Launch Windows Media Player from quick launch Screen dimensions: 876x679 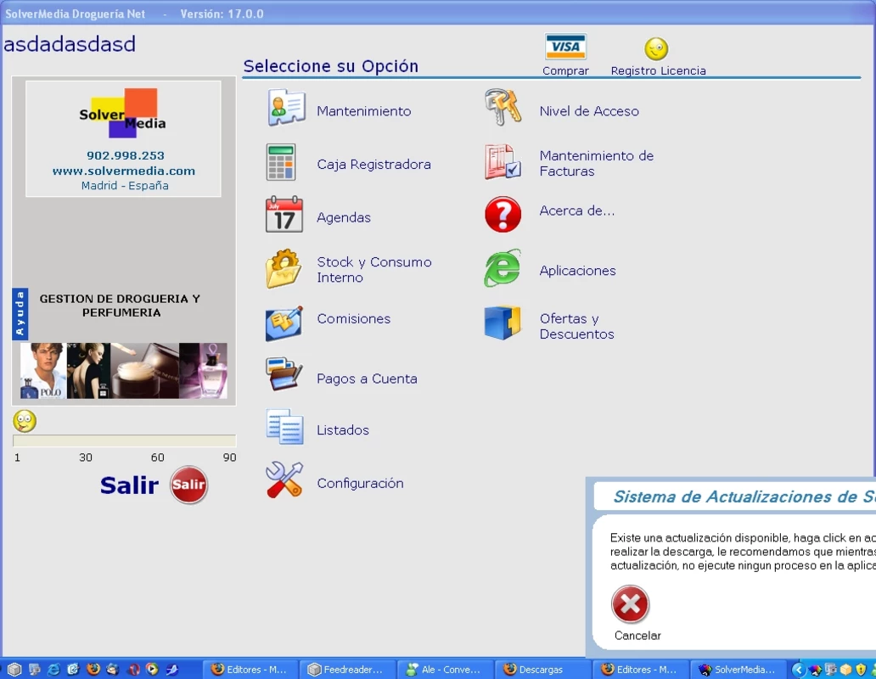pyautogui.click(x=152, y=669)
